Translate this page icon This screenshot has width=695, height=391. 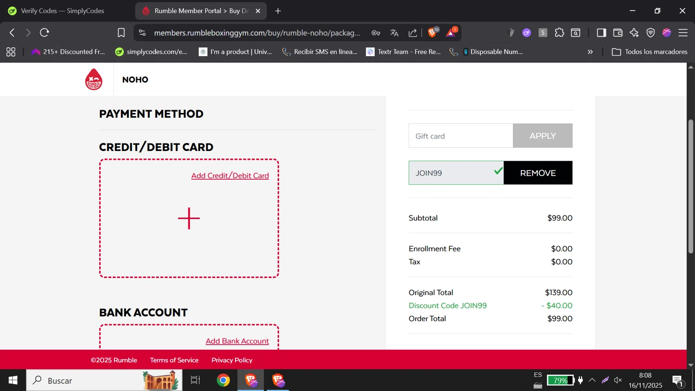coord(394,32)
